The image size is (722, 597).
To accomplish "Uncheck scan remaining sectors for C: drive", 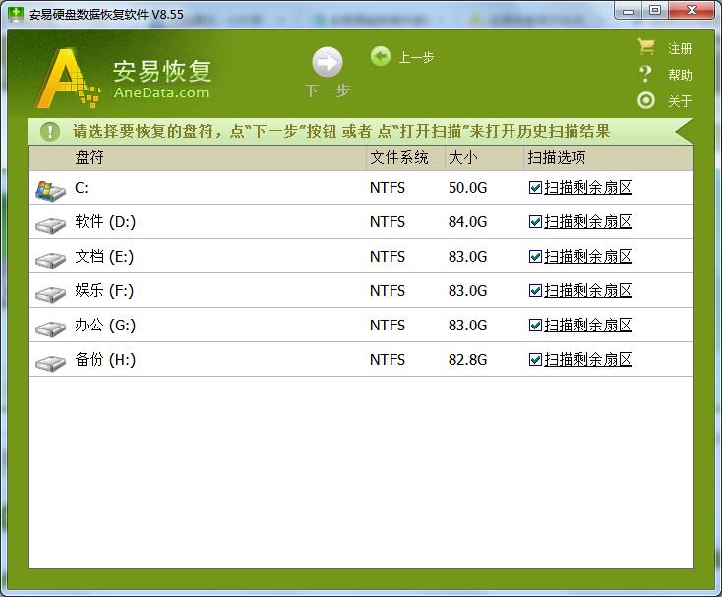I will pyautogui.click(x=535, y=188).
